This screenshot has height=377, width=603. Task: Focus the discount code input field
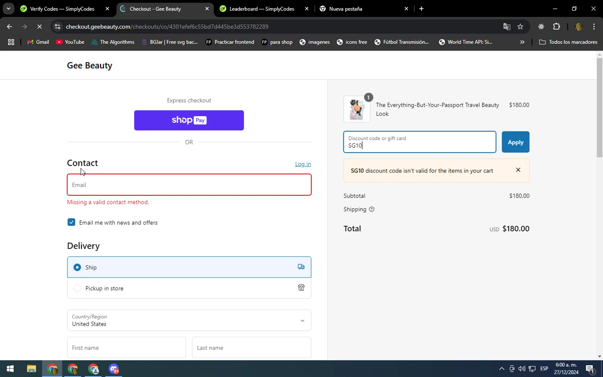[420, 142]
